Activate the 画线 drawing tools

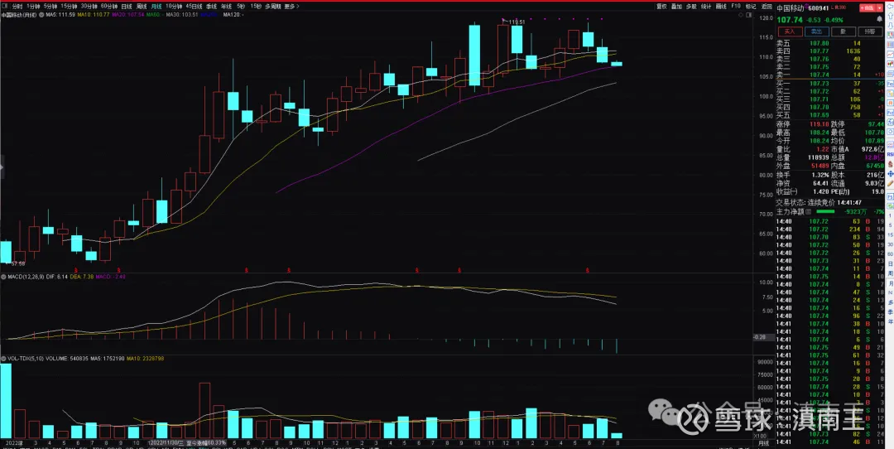pos(721,7)
